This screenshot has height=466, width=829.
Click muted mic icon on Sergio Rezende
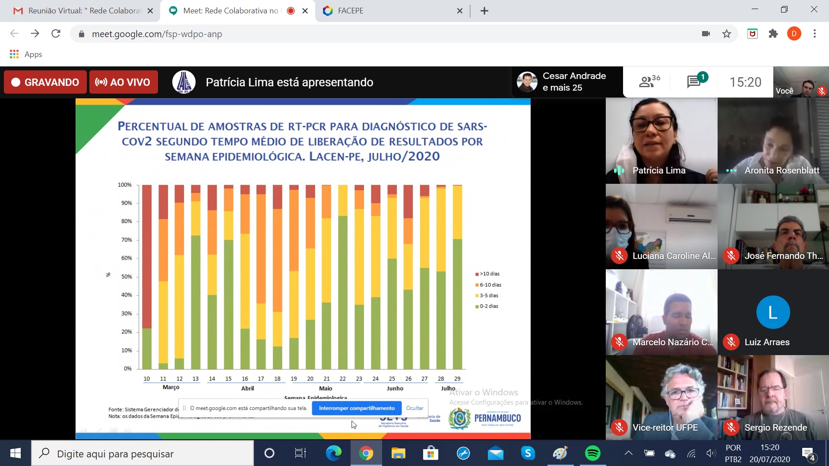click(x=731, y=428)
